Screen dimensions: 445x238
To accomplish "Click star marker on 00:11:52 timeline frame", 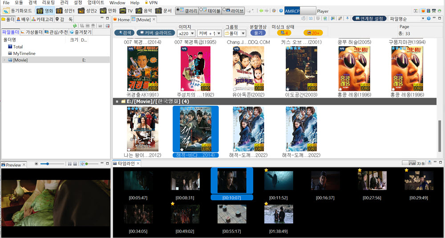I will click(266, 170).
